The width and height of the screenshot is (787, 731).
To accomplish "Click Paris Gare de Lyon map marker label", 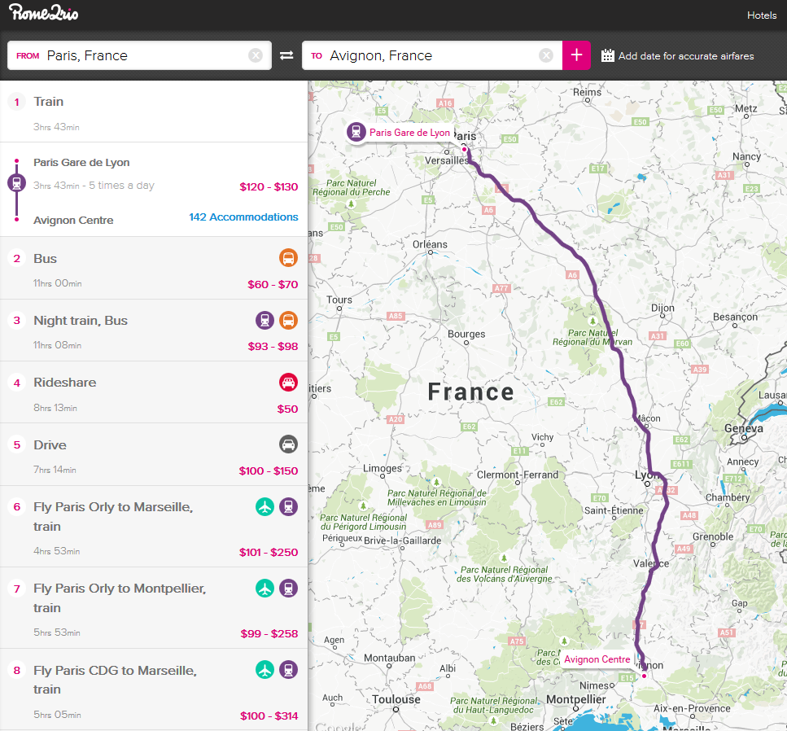I will click(x=409, y=133).
